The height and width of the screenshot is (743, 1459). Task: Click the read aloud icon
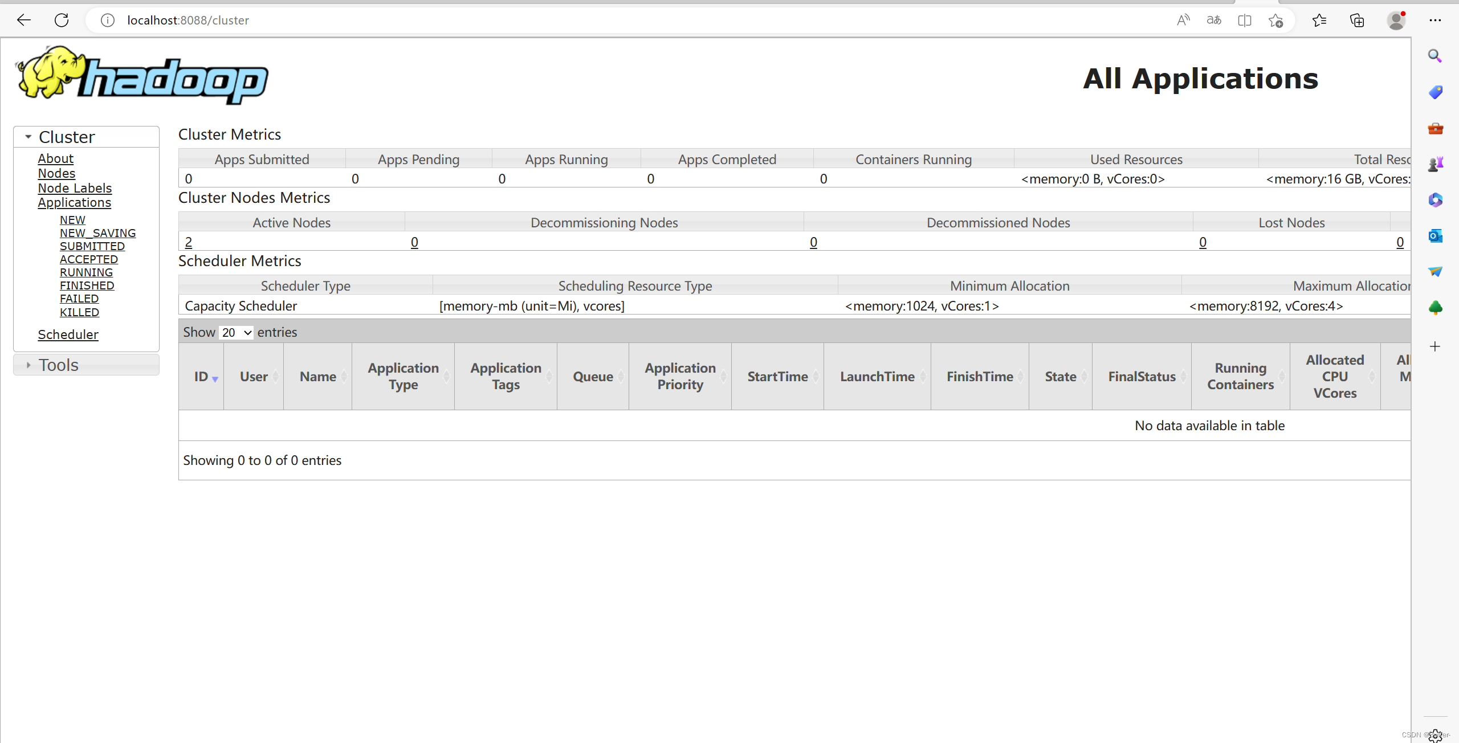pos(1183,21)
